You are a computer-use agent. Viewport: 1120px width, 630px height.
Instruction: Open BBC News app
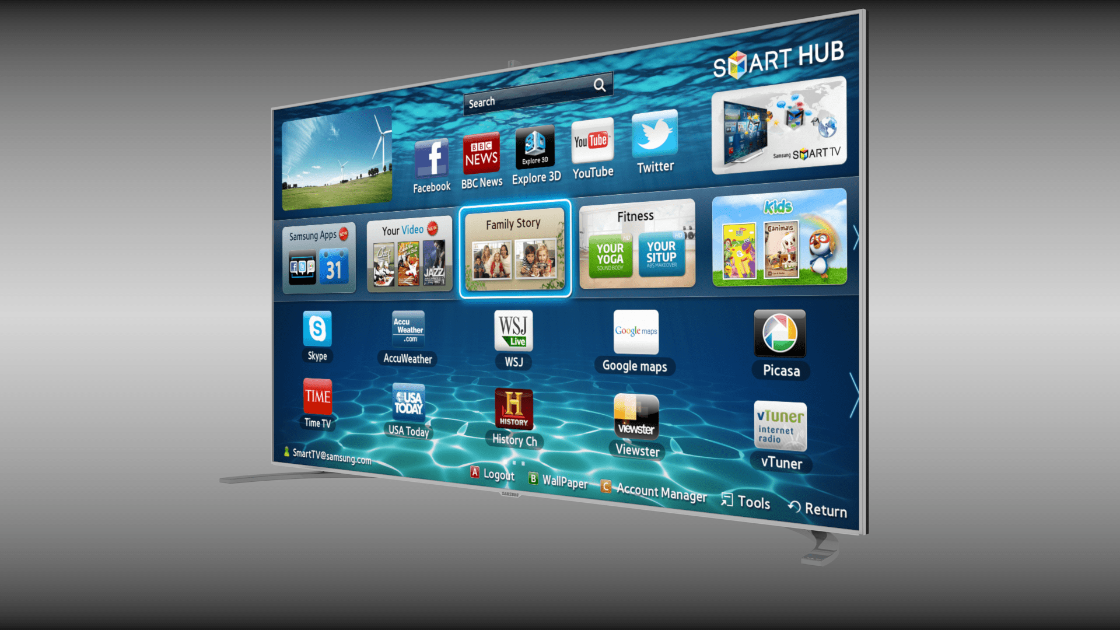point(481,153)
